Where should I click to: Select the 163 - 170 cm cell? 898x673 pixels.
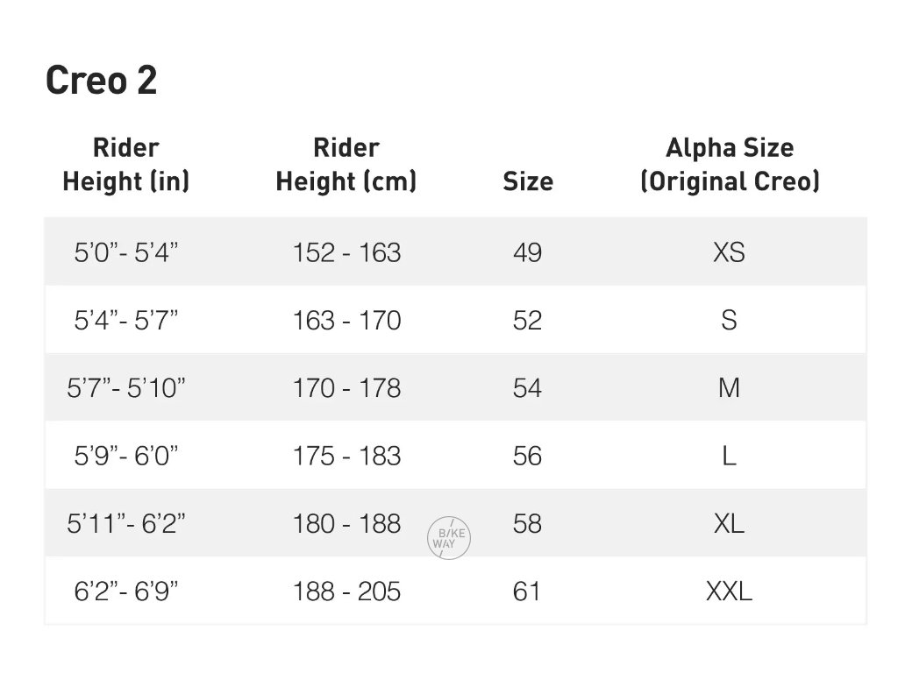(346, 320)
